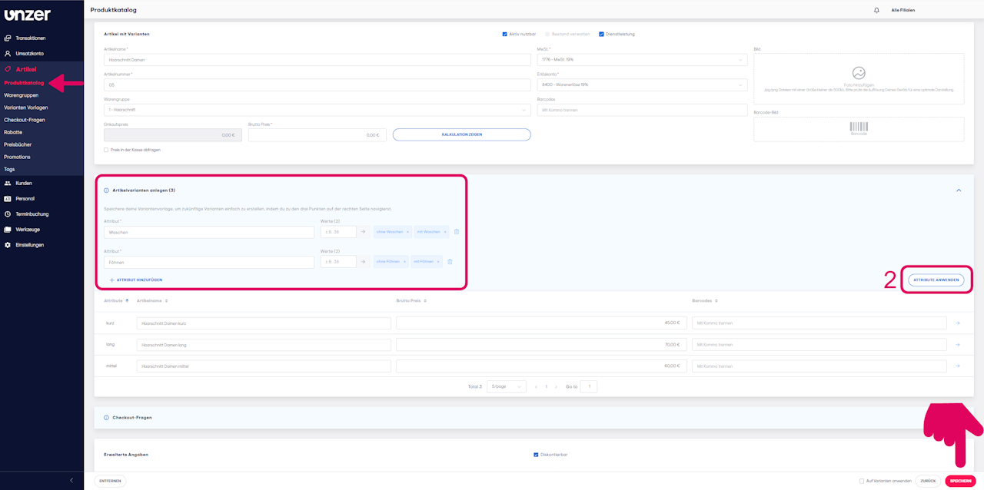Click the Einstellungen gear icon
Screen dimensions: 984x490
tap(8, 244)
